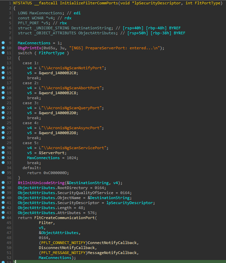Click the Filter argument on line 45

coord(46,223)
